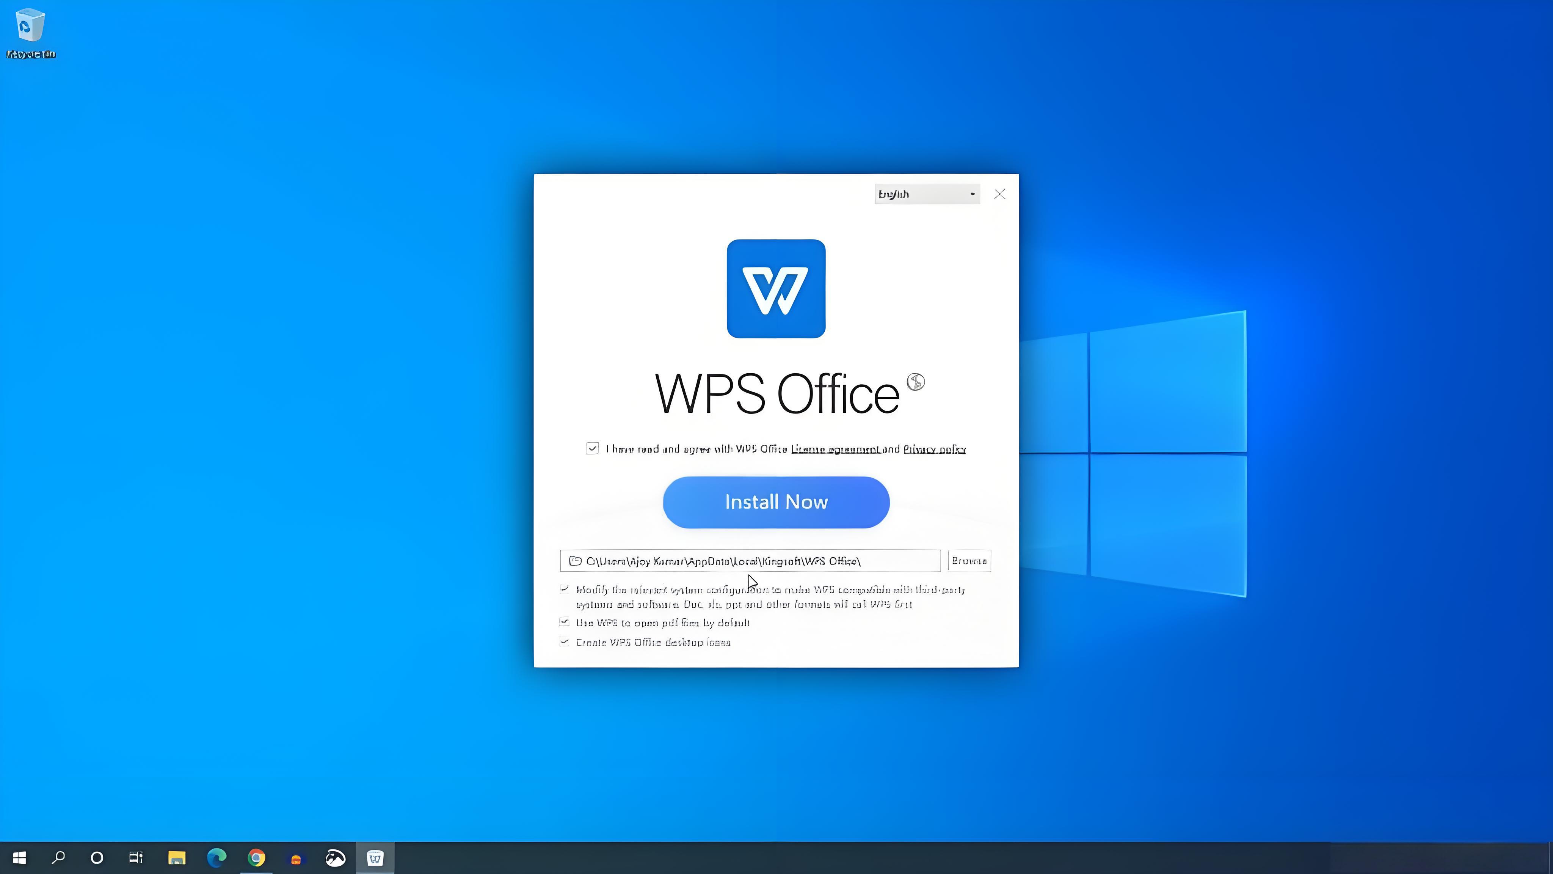Open Microsoft Edge from the taskbar
This screenshot has height=874, width=1553.
216,857
